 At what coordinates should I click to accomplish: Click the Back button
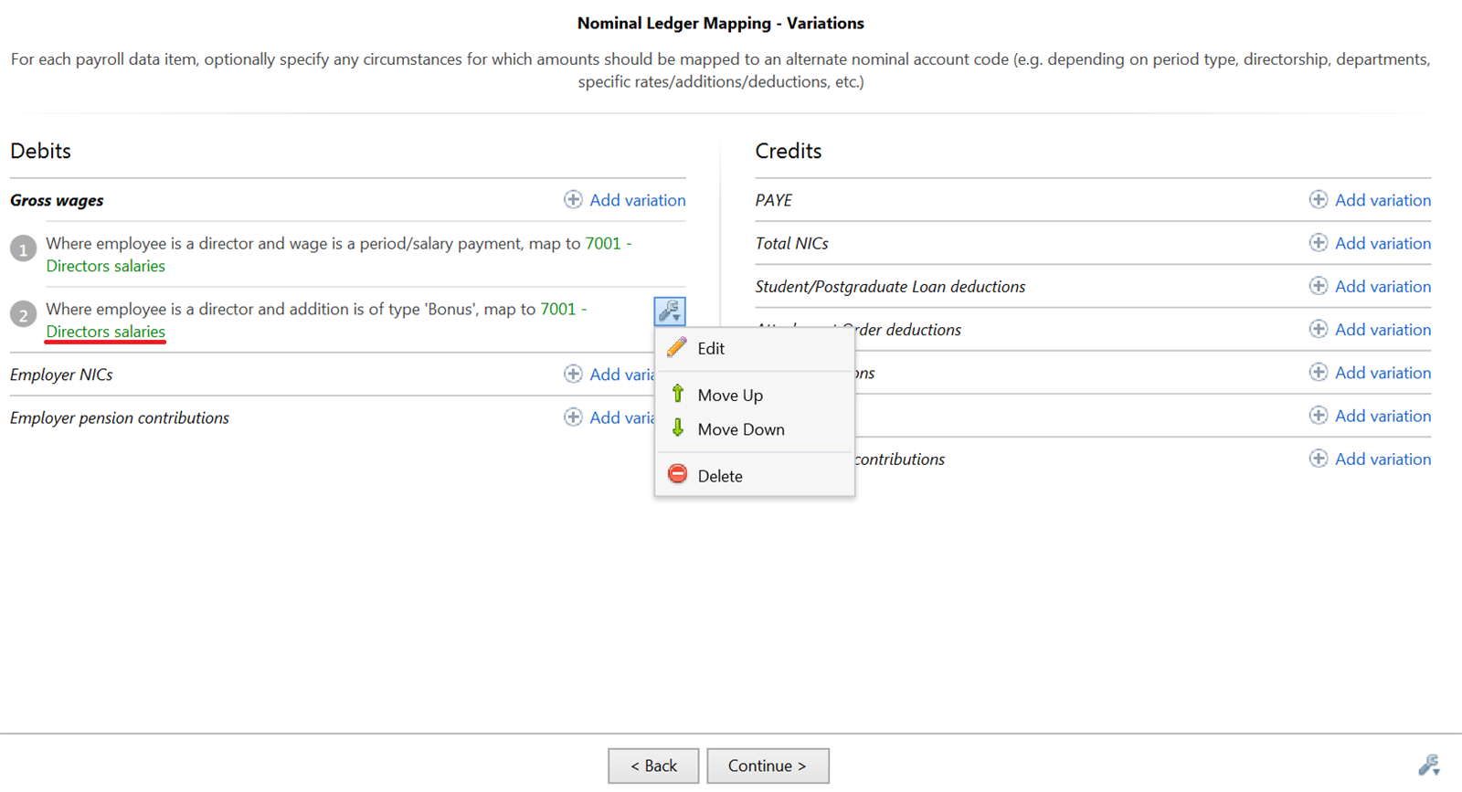point(653,766)
